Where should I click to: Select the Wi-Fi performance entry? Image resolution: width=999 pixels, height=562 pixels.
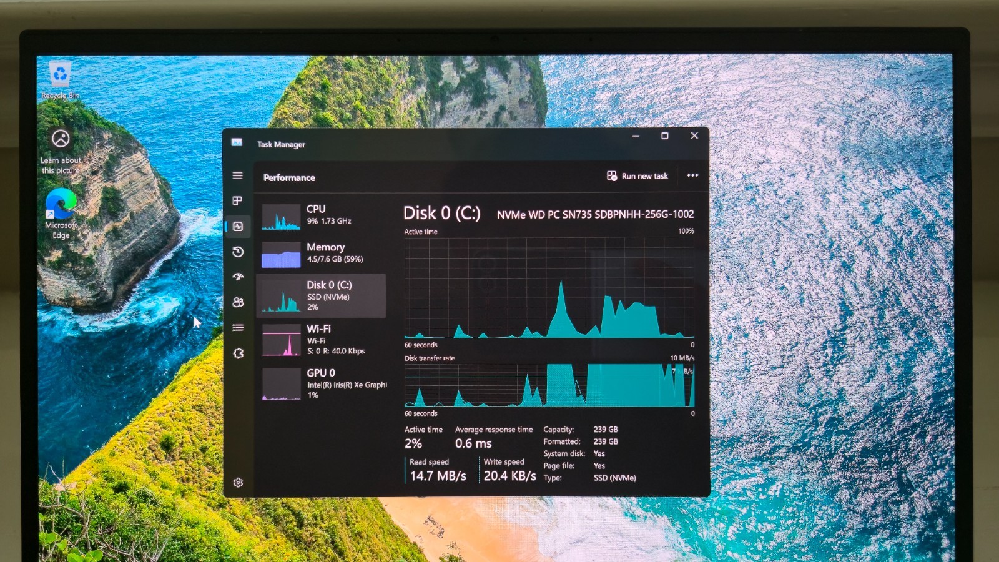pyautogui.click(x=321, y=340)
